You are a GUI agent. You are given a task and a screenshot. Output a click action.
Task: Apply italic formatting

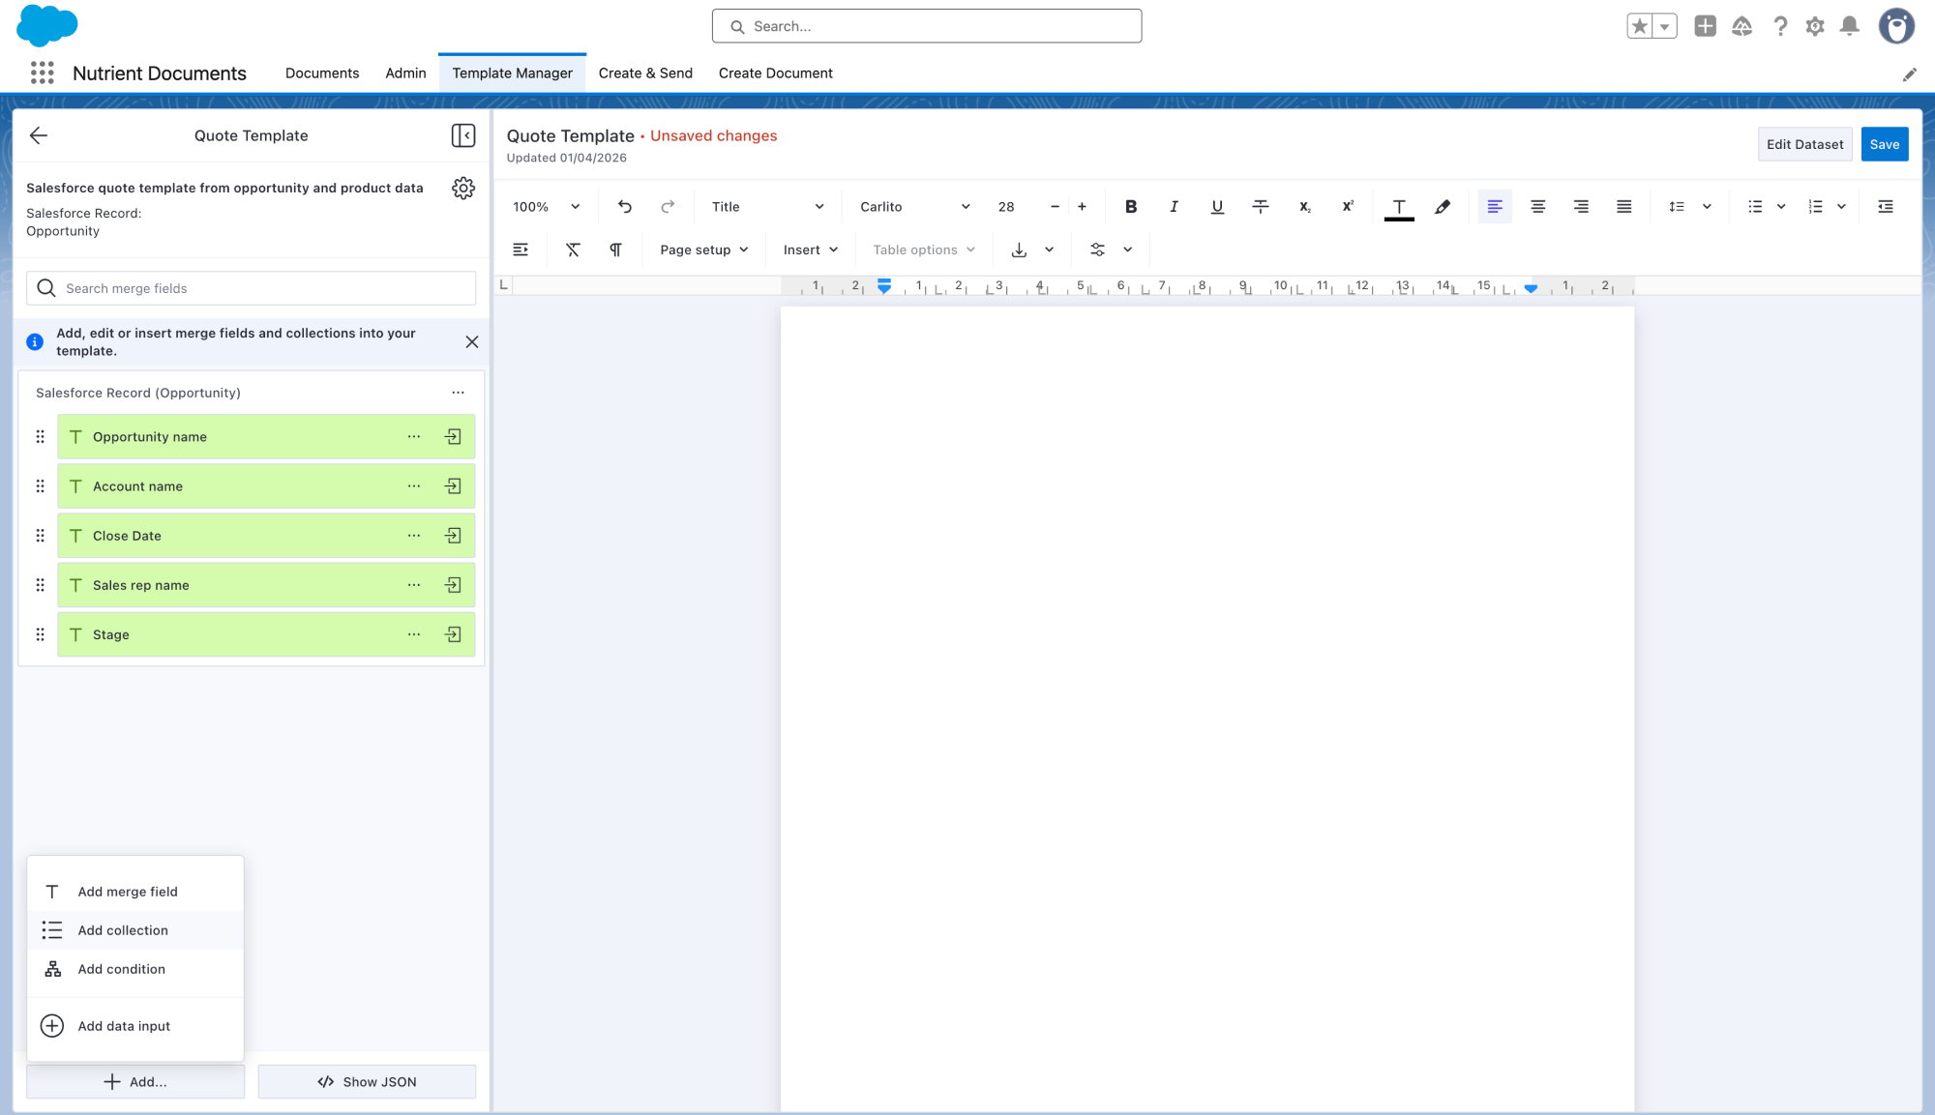(x=1174, y=206)
